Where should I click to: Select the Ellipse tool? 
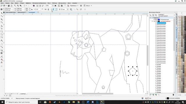click(1, 34)
